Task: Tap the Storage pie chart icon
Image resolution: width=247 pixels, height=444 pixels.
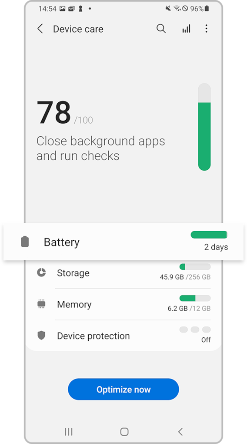Action: 41,272
